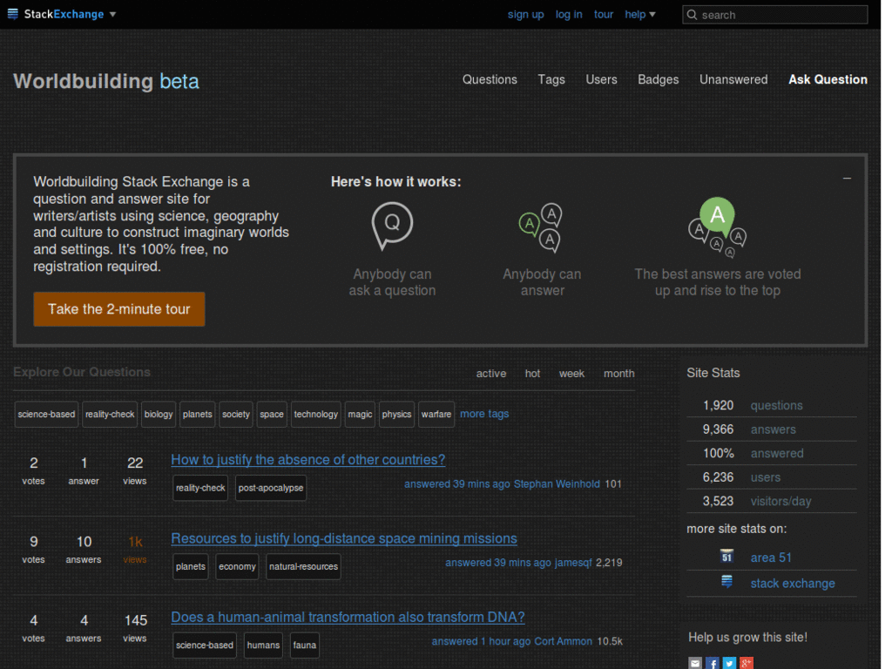This screenshot has height=669, width=892.
Task: Click the fauna tag
Action: point(304,645)
